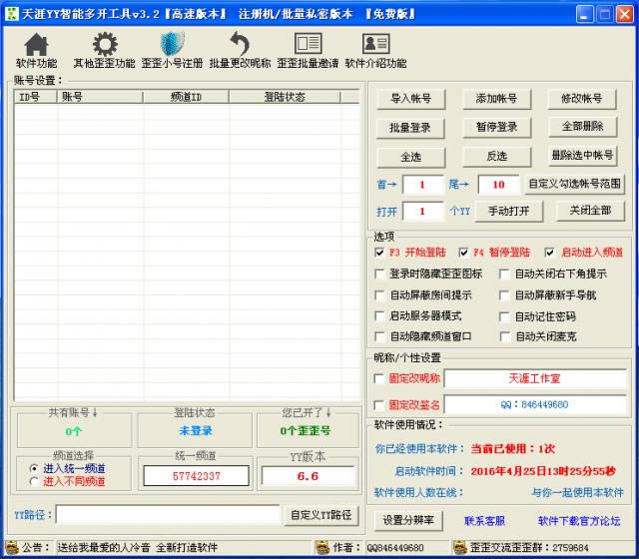
Task: Click the 公告 speaker icon in status bar
Action: pyautogui.click(x=11, y=547)
